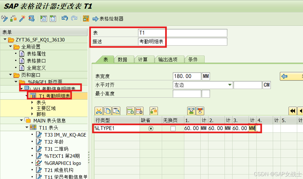303x179 pixels.
Task: Click the 表宽度 field 180.00
Action: point(187,76)
